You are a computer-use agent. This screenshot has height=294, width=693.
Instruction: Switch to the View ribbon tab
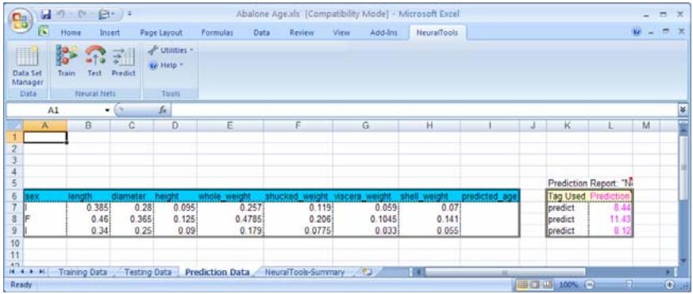[x=341, y=32]
